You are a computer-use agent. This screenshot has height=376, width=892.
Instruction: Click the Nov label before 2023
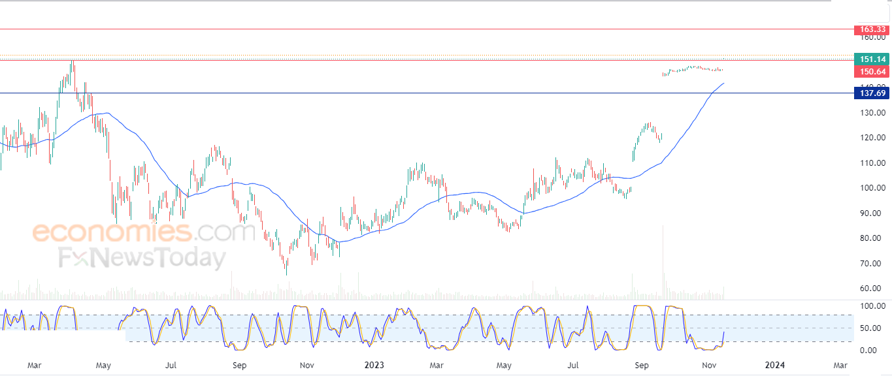pos(307,365)
